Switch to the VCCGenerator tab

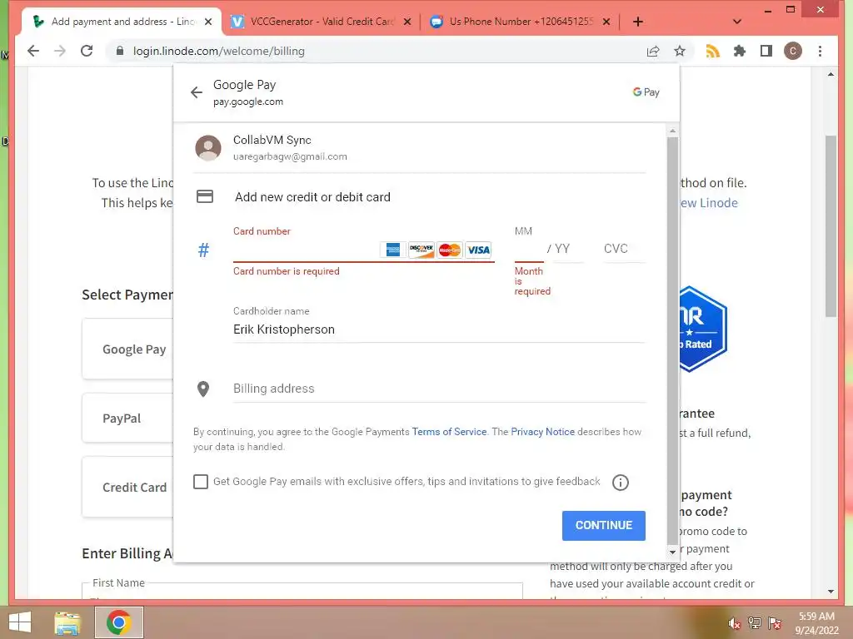tap(321, 22)
